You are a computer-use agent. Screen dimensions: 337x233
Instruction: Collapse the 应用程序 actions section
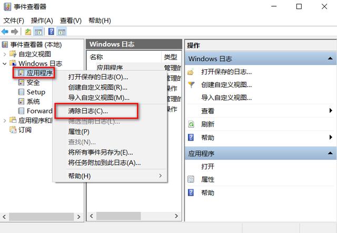330,153
